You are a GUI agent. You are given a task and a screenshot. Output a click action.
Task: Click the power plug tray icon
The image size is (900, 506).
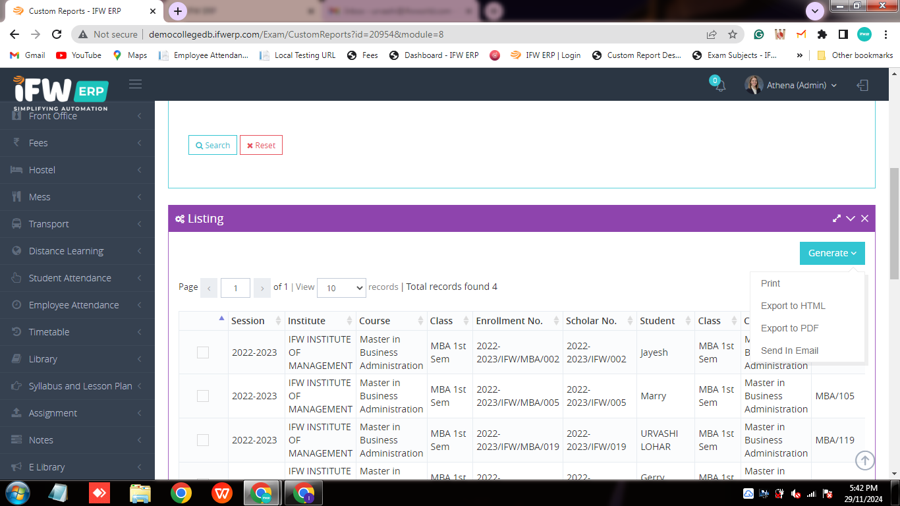click(x=780, y=493)
